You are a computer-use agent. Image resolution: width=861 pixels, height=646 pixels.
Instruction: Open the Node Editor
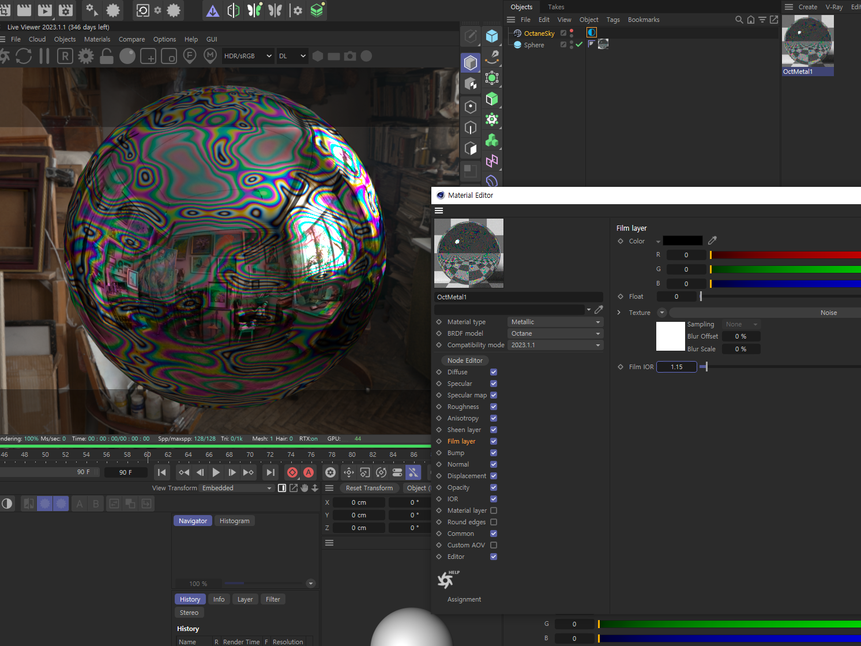click(465, 360)
